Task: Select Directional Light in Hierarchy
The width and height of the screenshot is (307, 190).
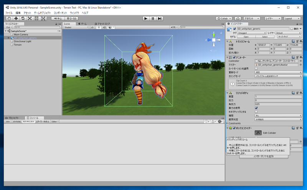Action: click(23, 42)
